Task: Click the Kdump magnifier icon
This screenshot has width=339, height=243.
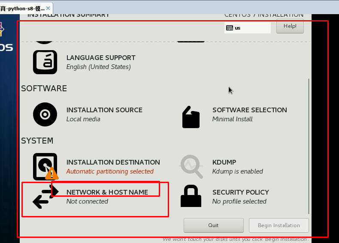Action: pyautogui.click(x=191, y=167)
